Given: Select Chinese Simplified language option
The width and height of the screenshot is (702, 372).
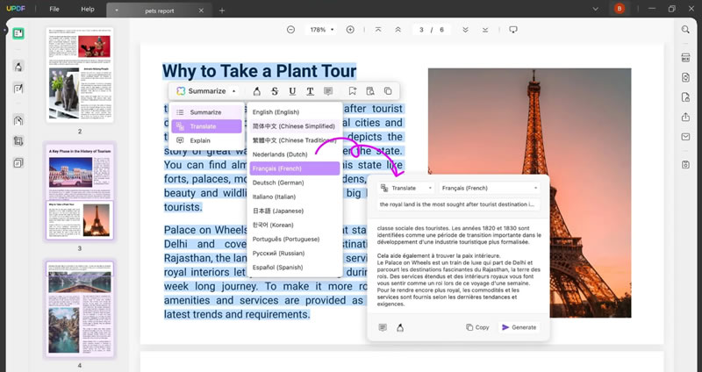Looking at the screenshot, I should coord(295,126).
